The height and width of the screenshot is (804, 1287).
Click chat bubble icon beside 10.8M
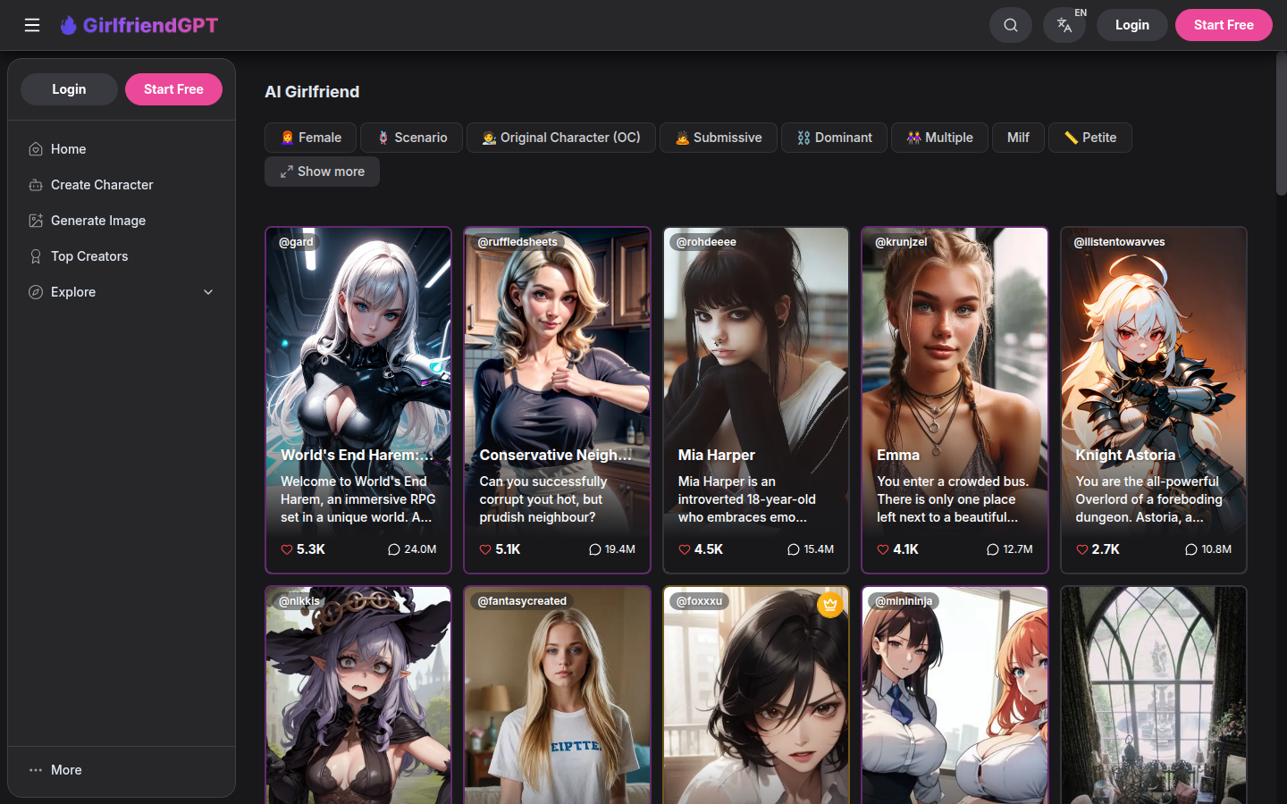(1191, 549)
